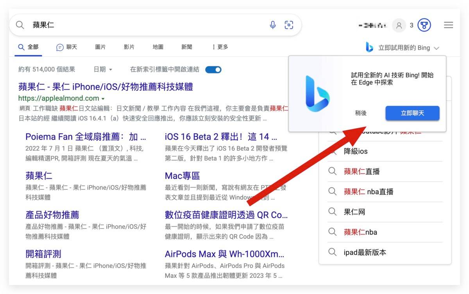Screen dimensions: 469x294
Task: Open 蘋果仁 - 果仁 iPhone/iOS main result link
Action: pyautogui.click(x=106, y=86)
